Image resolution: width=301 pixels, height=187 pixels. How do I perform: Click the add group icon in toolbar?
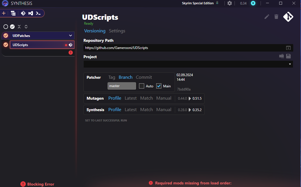tap(13, 13)
